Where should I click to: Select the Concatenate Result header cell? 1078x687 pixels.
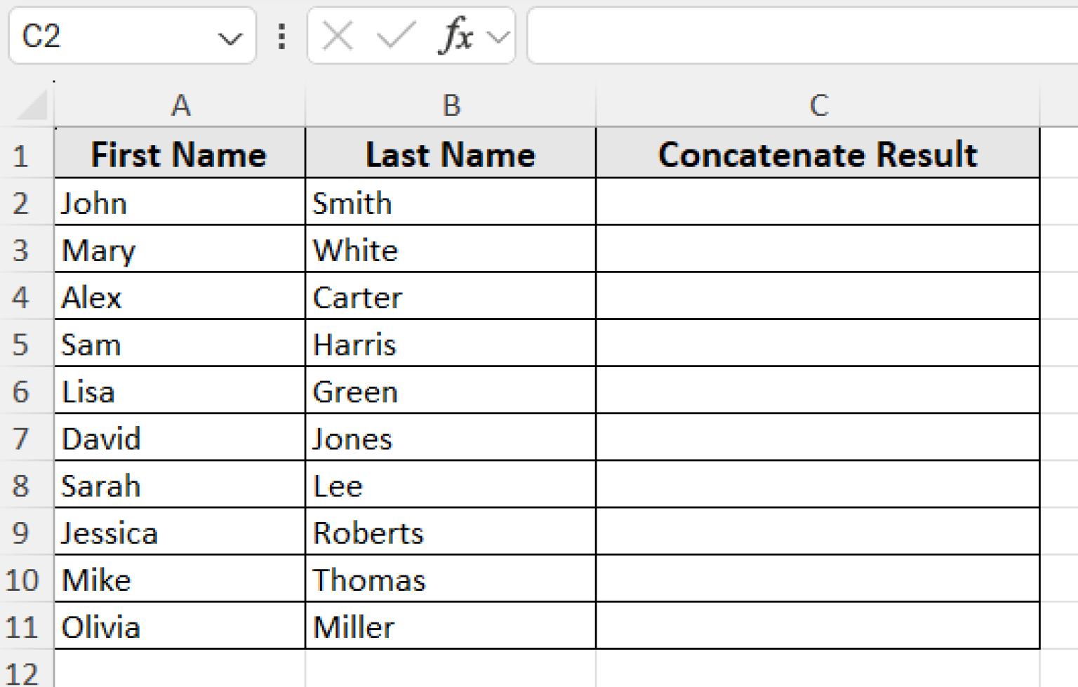coord(818,154)
